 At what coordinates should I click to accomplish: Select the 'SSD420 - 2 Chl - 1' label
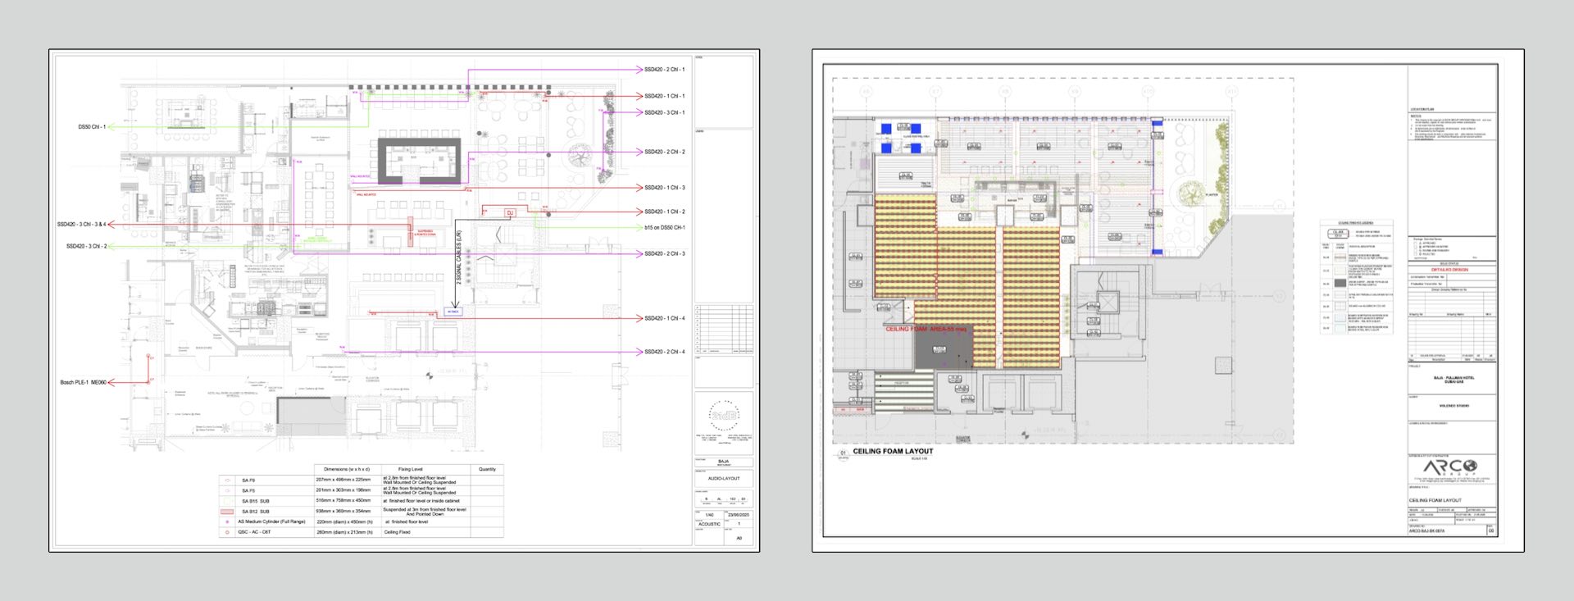coord(664,70)
